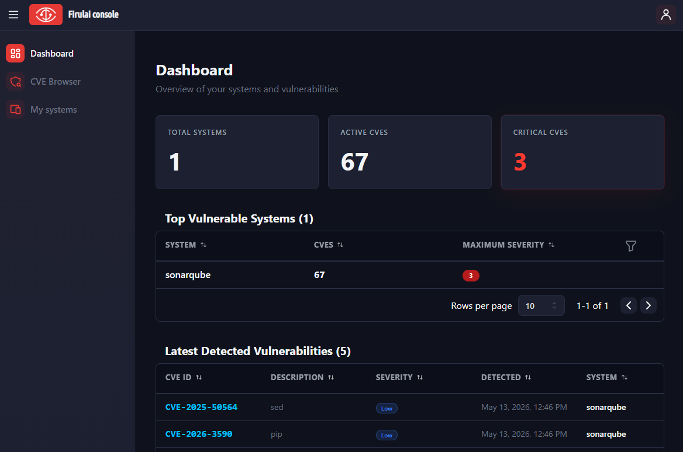Image resolution: width=683 pixels, height=452 pixels.
Task: Click the Total Systems card
Action: click(237, 152)
